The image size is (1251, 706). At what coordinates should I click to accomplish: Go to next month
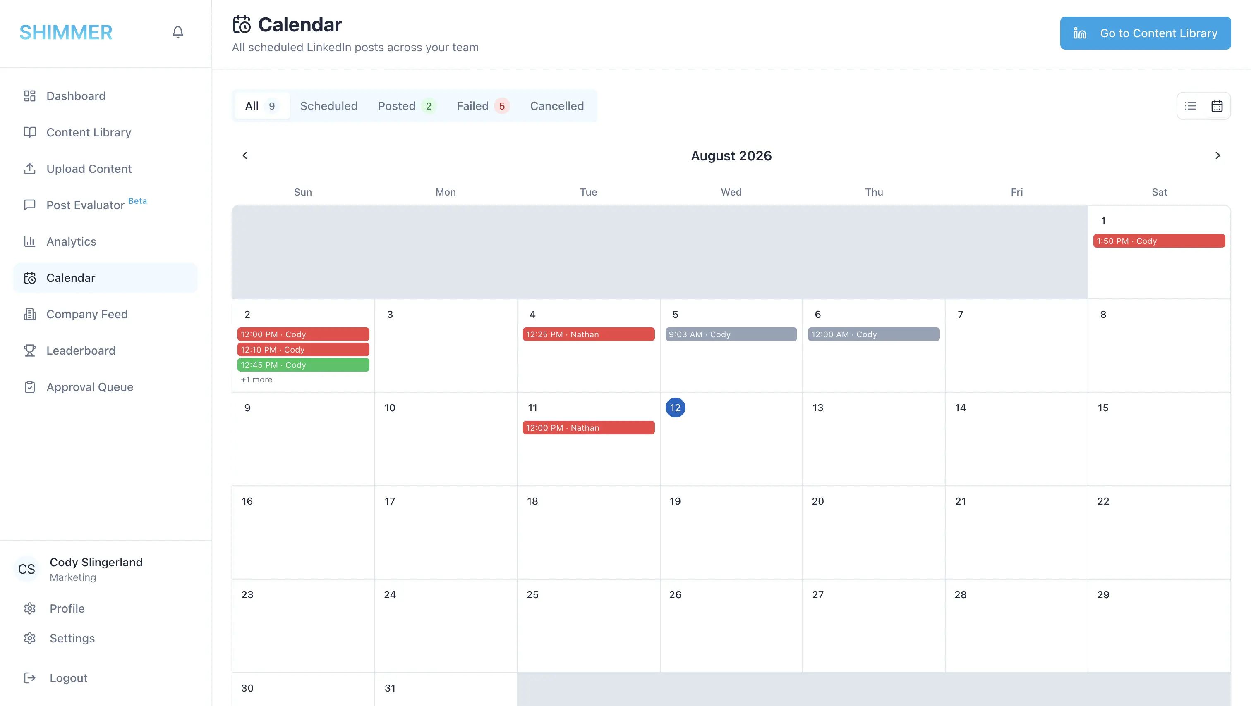[x=1217, y=155]
